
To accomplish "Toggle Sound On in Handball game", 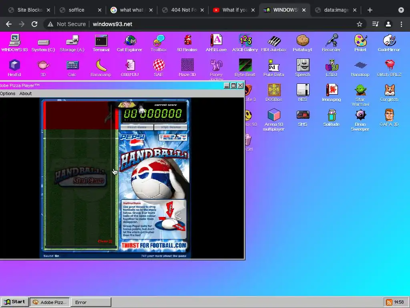I will pos(51,256).
